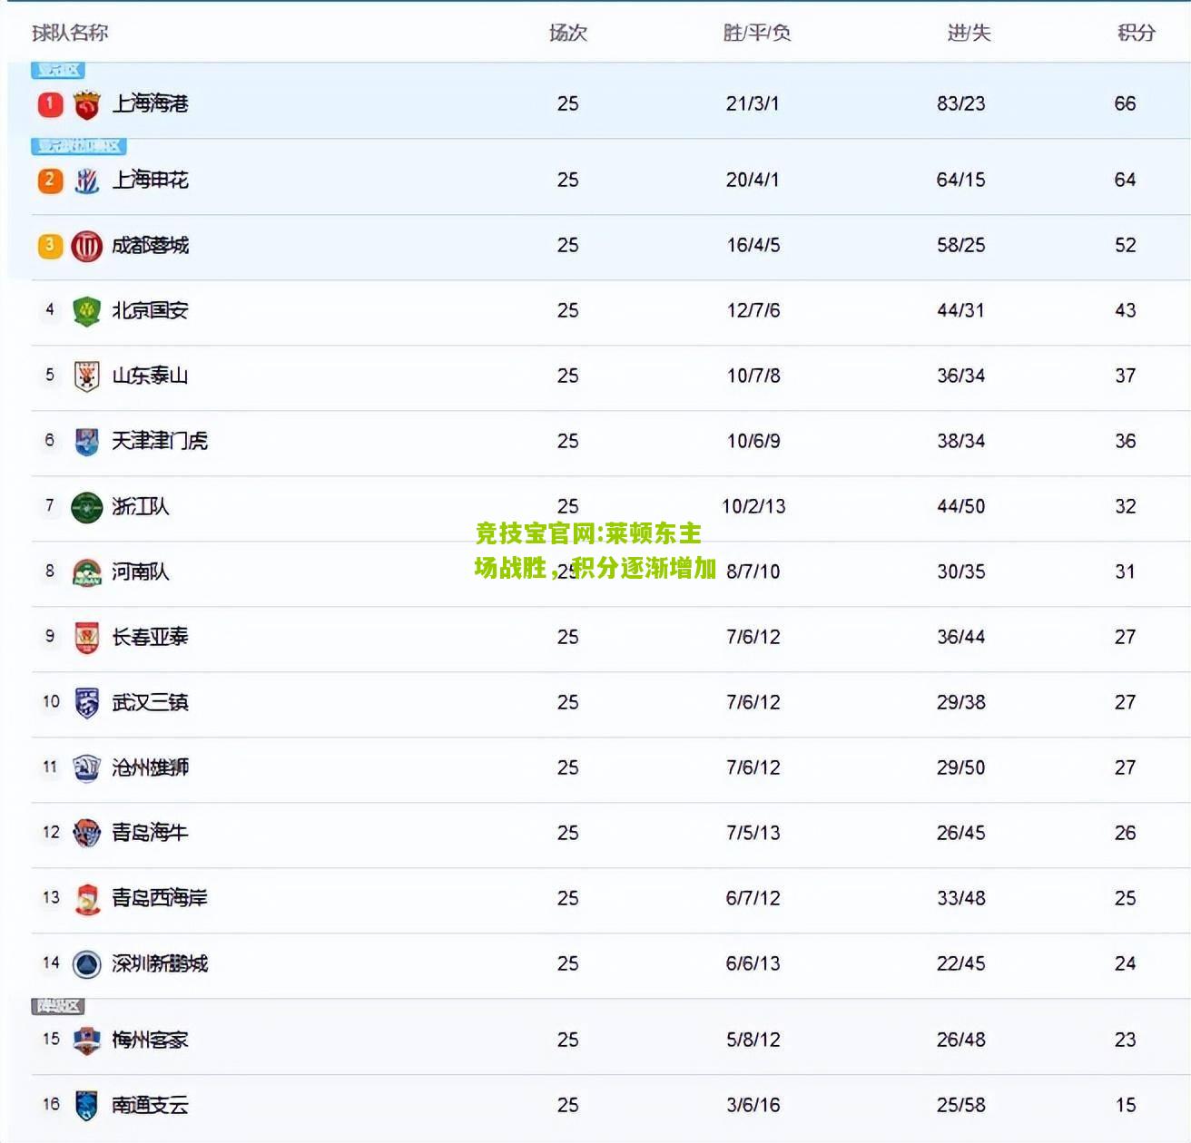The width and height of the screenshot is (1191, 1143).
Task: Select the 胜/平/负 column header
Action: [x=756, y=33]
